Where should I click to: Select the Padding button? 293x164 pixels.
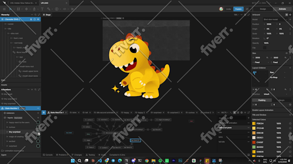pos(262,100)
